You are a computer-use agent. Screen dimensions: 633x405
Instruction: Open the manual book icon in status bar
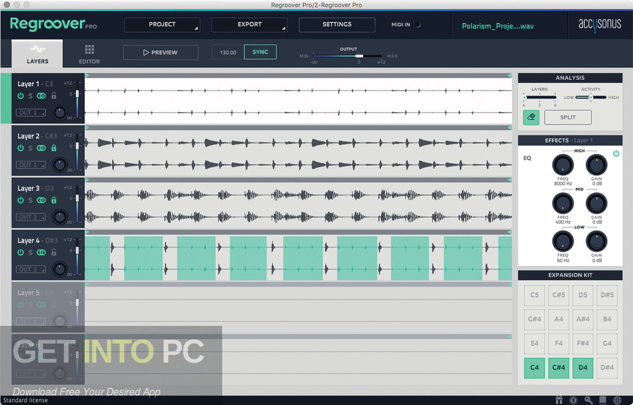pos(603,400)
